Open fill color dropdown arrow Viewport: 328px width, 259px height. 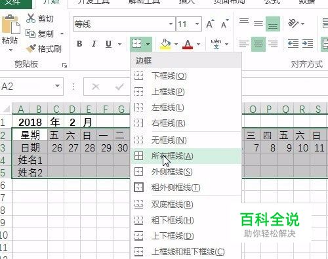pyautogui.click(x=176, y=44)
